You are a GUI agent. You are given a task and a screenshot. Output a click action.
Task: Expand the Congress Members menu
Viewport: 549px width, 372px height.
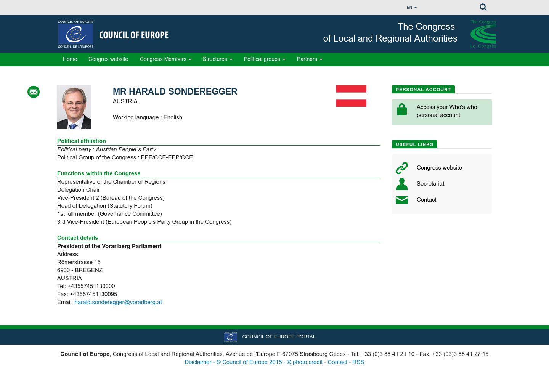(x=165, y=59)
